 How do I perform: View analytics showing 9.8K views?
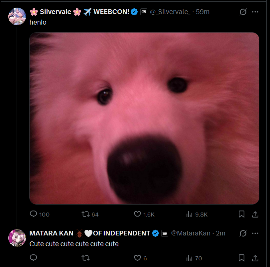pyautogui.click(x=197, y=214)
